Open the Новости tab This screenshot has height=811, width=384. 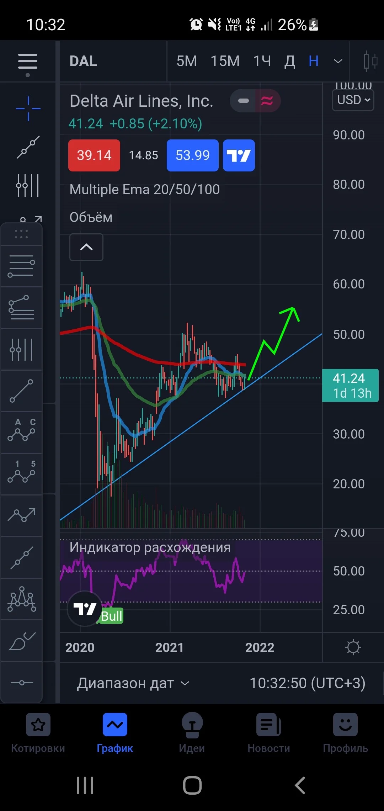coord(269,733)
